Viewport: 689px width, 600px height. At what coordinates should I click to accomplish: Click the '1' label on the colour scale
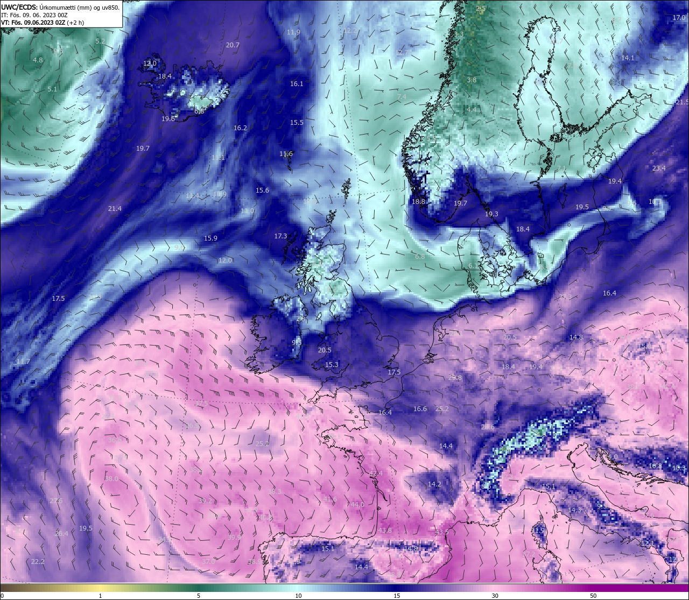coord(101,596)
